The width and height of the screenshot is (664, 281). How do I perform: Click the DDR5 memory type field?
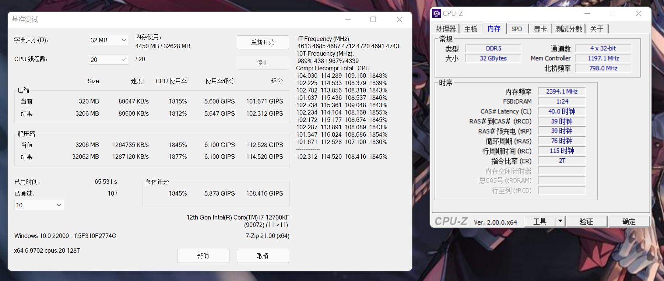click(493, 48)
